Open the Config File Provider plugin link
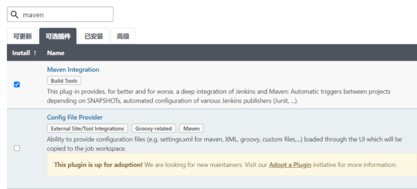Image resolution: width=417 pixels, height=189 pixels. (x=75, y=117)
